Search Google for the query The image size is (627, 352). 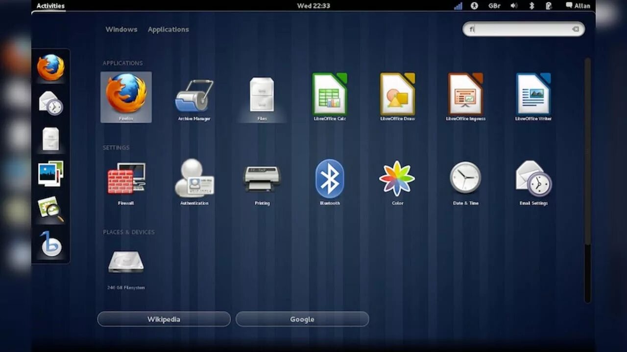click(x=302, y=319)
